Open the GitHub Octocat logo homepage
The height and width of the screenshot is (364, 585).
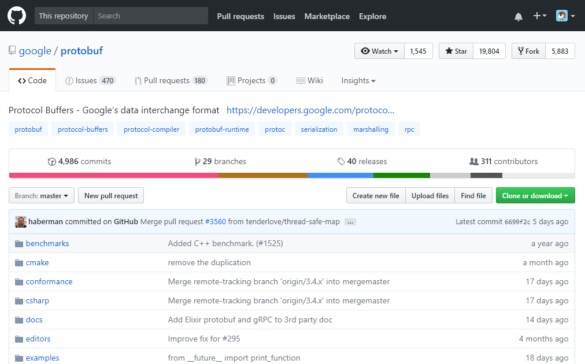[17, 16]
